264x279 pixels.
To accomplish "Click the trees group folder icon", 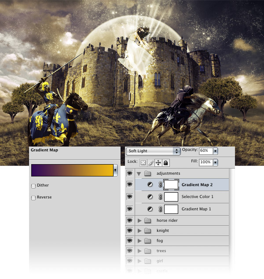I will tap(148, 251).
